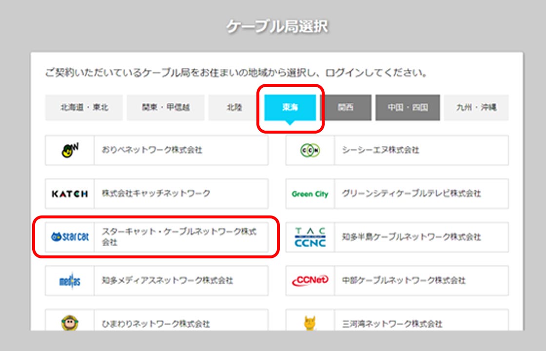Click the Green City logo
This screenshot has width=546, height=351.
tap(310, 194)
